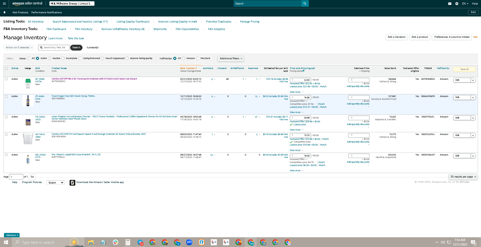Image resolution: width=481 pixels, height=247 pixels.
Task: Select Merchant under Fulfilled By
Action: tap(198, 58)
